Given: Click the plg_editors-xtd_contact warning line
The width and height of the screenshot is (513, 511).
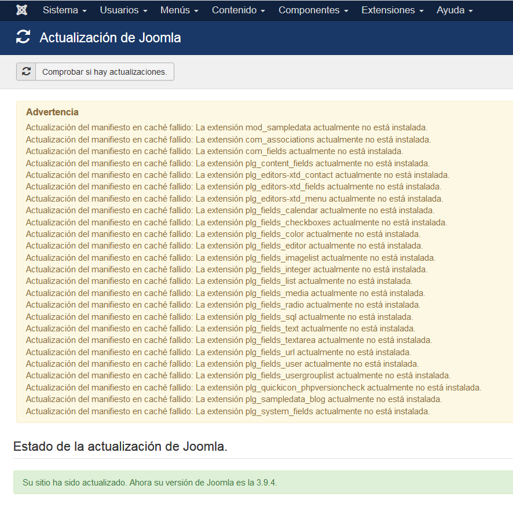Looking at the screenshot, I should coord(238,175).
